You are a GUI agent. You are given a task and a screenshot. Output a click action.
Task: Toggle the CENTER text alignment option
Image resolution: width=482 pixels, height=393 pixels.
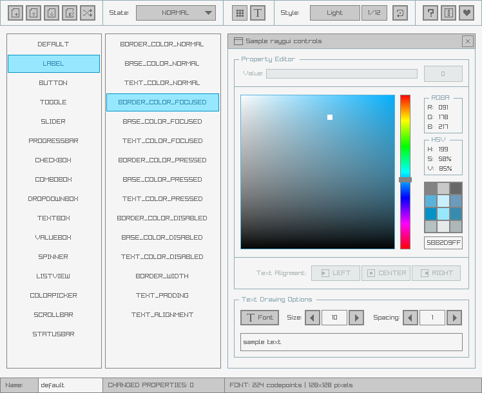[x=385, y=273]
